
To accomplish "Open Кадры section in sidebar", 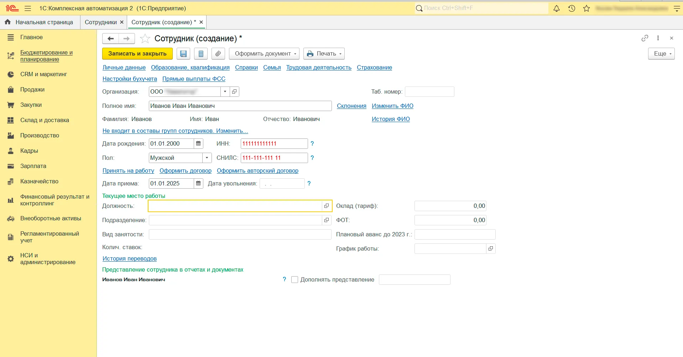I will [x=29, y=151].
